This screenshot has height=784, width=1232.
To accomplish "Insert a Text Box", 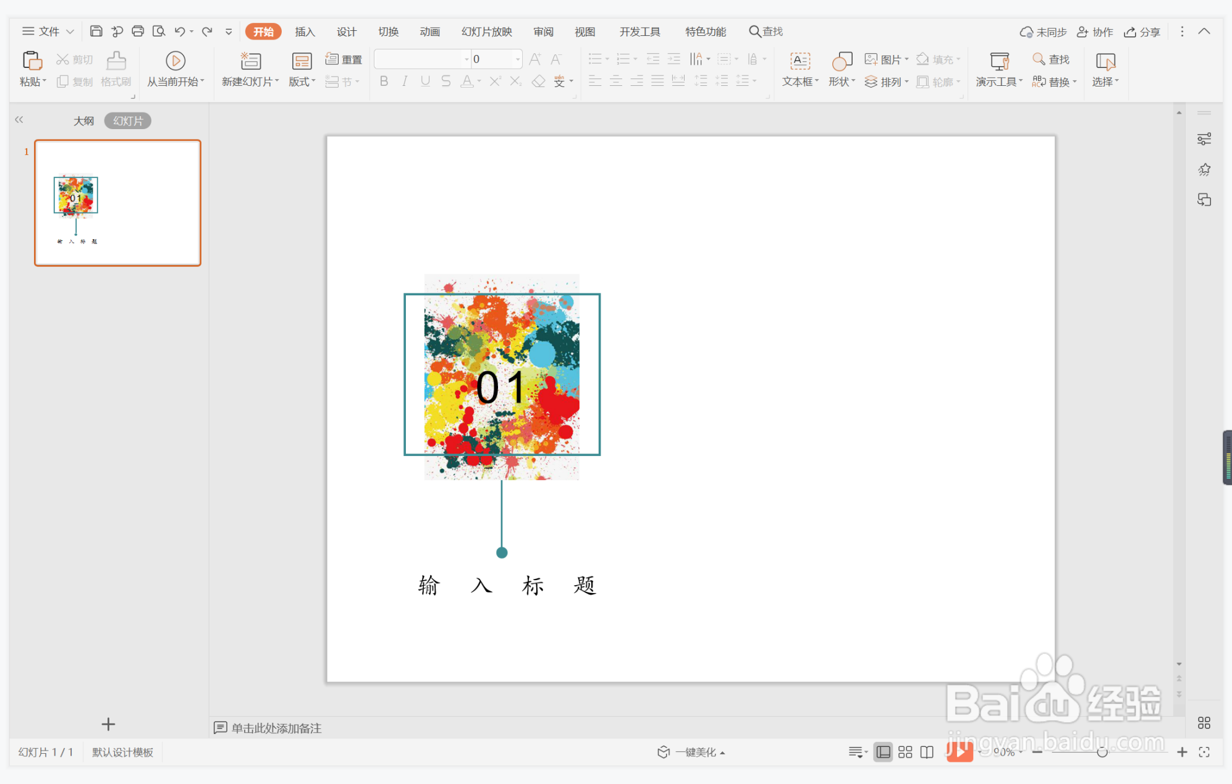I will 800,61.
